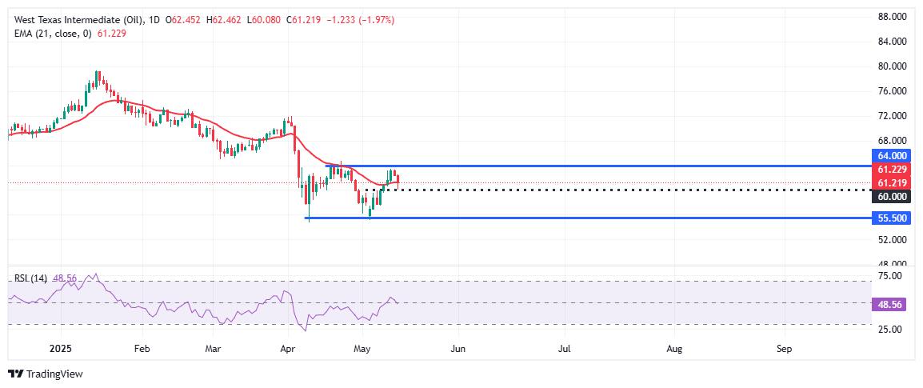This screenshot has width=923, height=388.
Task: Click the upper blue 64.000 resistance line
Action: (x=597, y=166)
